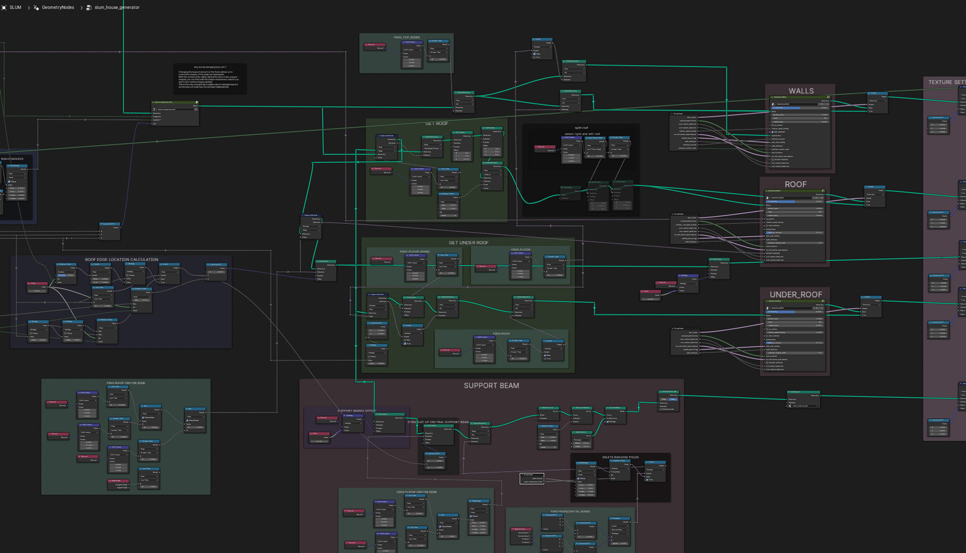Toggle True checkbox on Switch in Delete Random Poles

coord(647,480)
